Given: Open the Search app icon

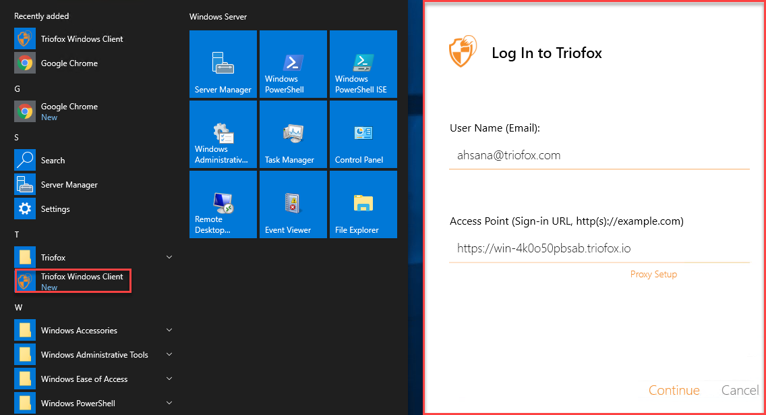Looking at the screenshot, I should pyautogui.click(x=25, y=161).
